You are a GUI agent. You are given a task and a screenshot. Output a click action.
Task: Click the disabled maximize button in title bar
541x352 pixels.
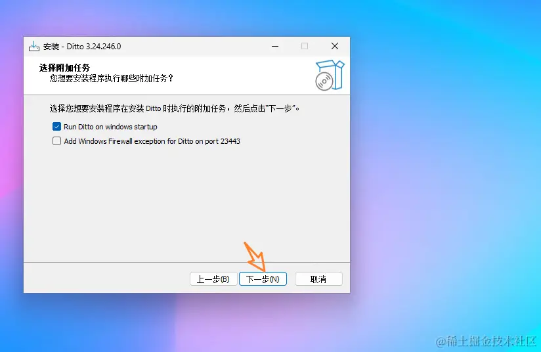coord(305,46)
